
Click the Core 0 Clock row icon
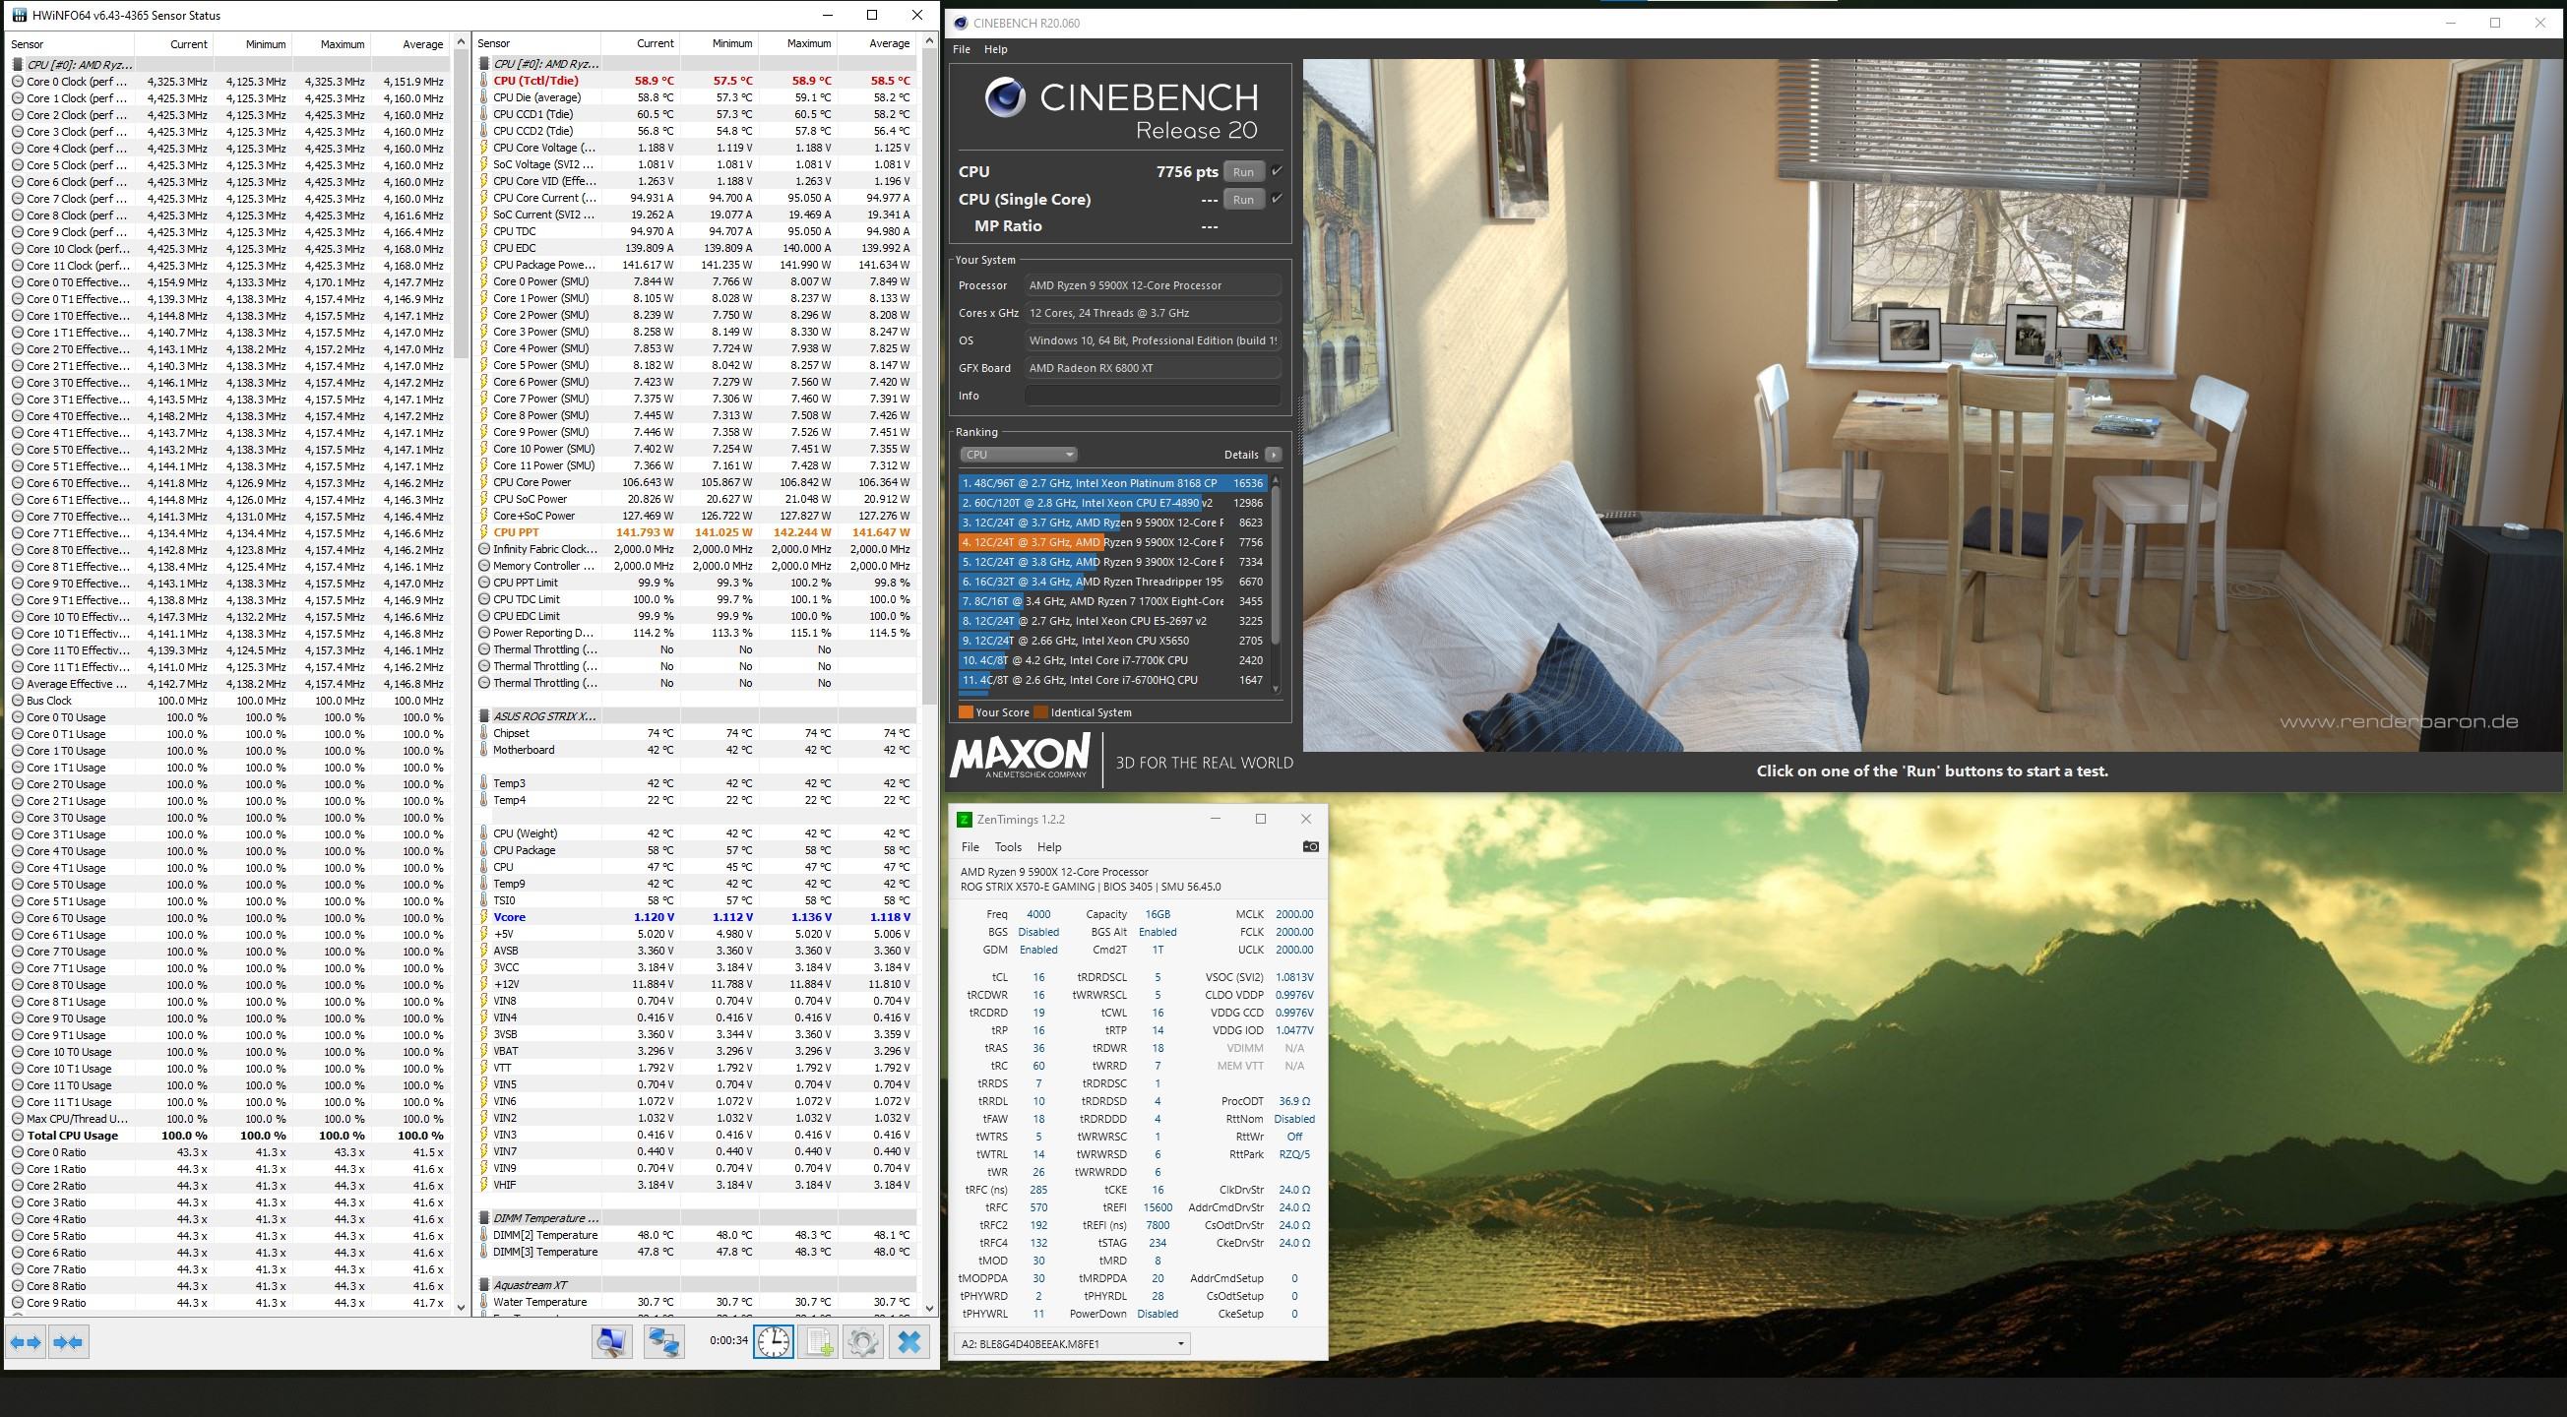[x=18, y=82]
